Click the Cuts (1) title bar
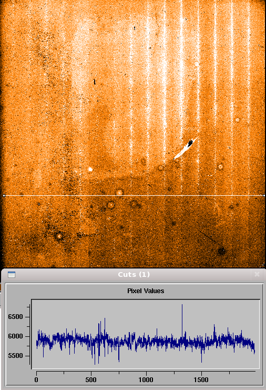The image size is (266, 390). [134, 275]
